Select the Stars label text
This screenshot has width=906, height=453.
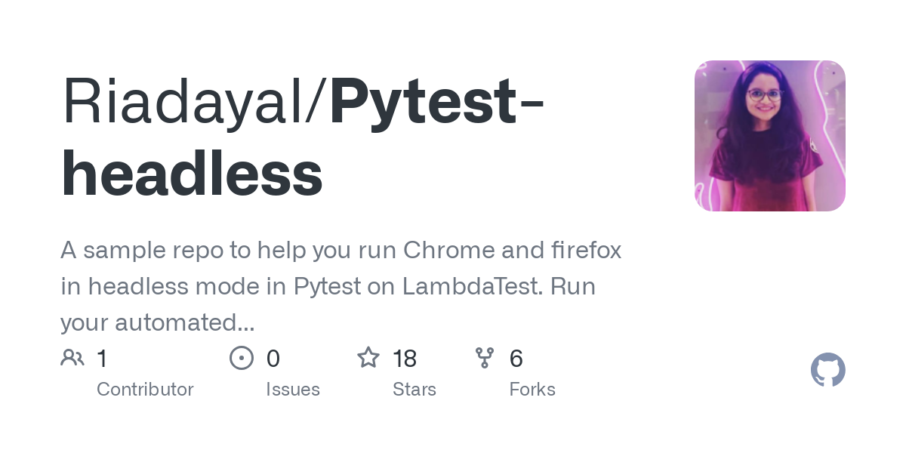pos(414,390)
